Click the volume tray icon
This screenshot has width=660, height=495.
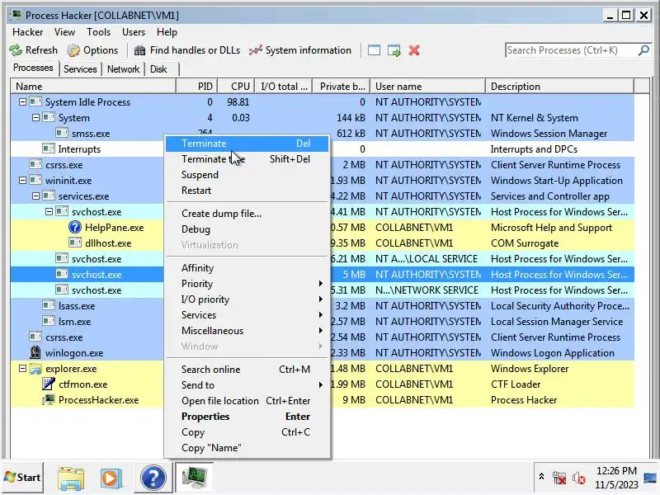[x=579, y=478]
